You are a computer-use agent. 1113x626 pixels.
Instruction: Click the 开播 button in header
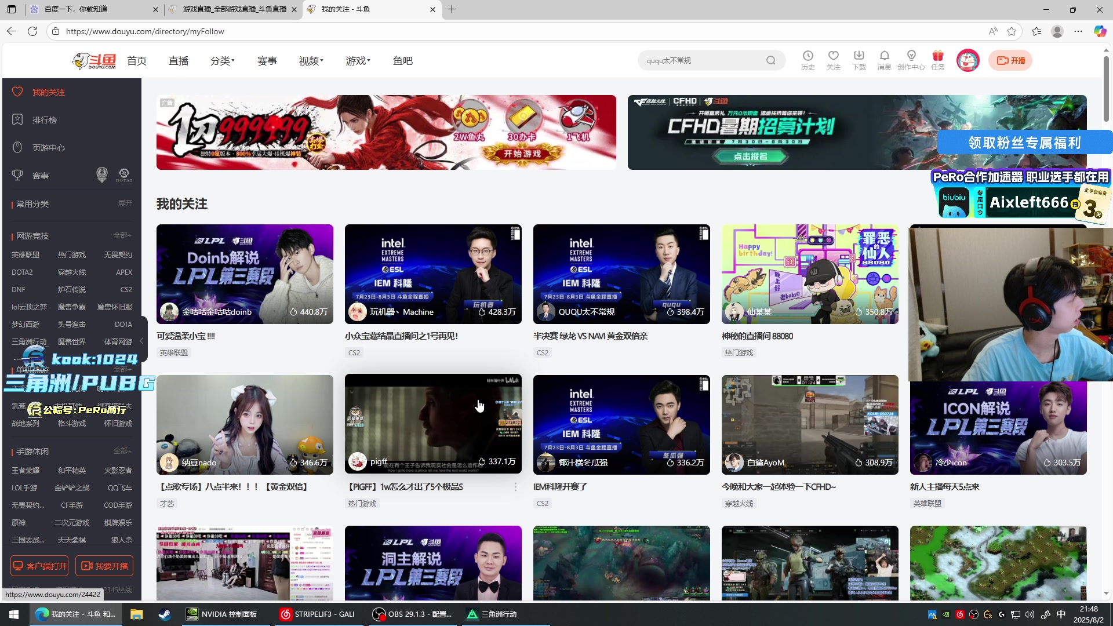1010,60
